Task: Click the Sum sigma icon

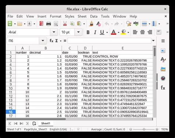Action: point(56,40)
